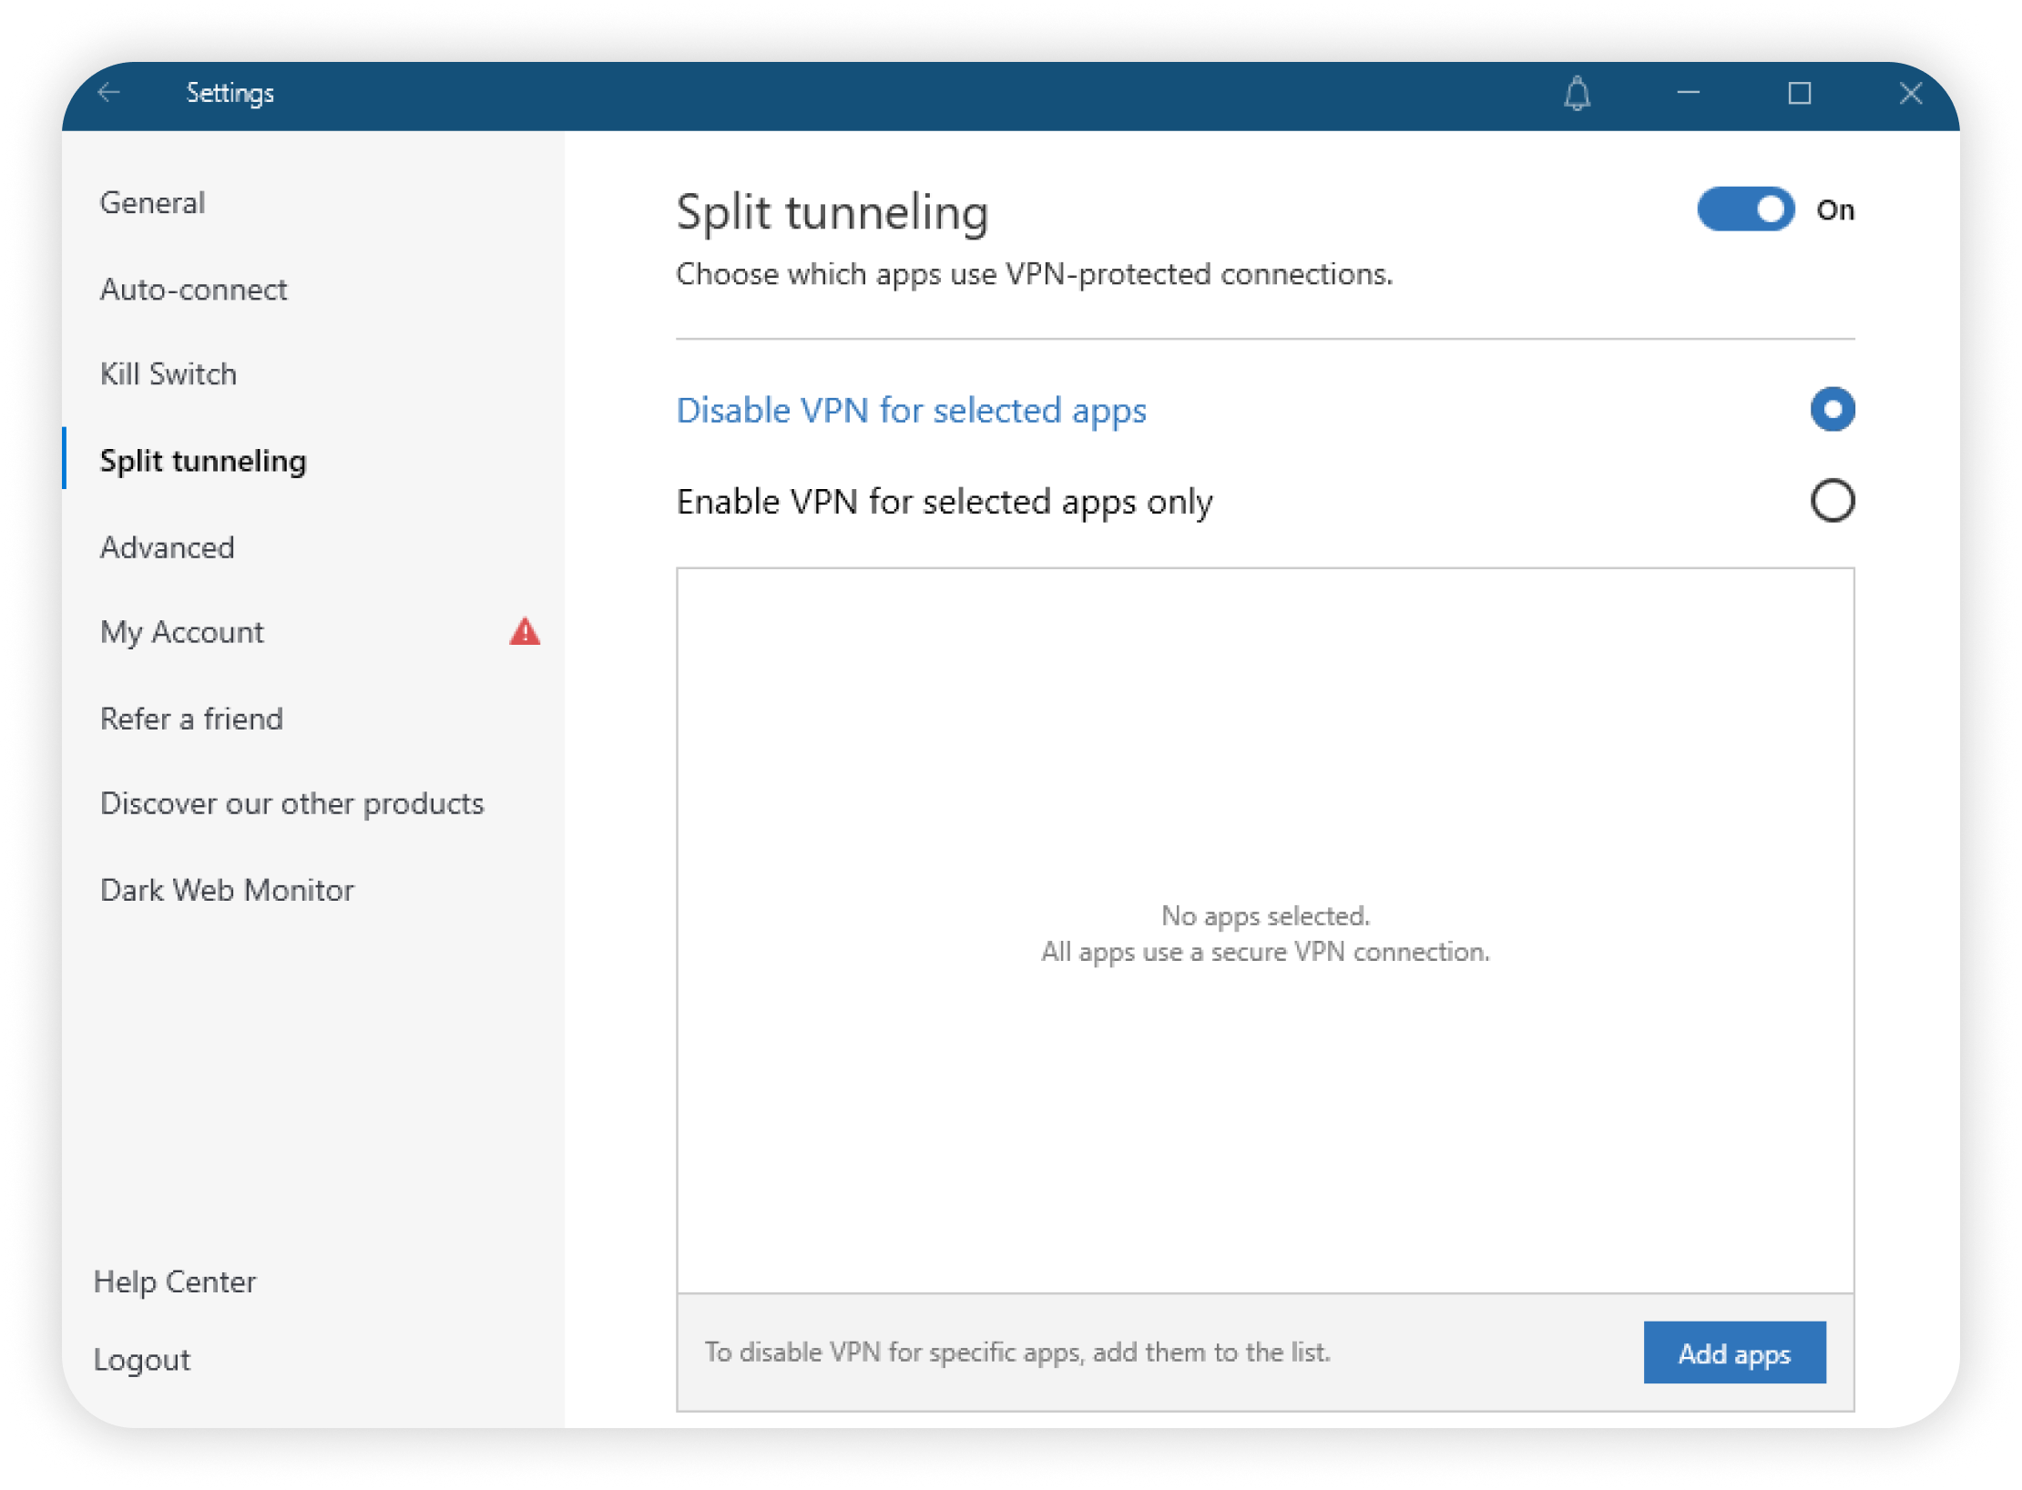The image size is (2022, 1490).
Task: Open Discover our other products
Action: 291,803
